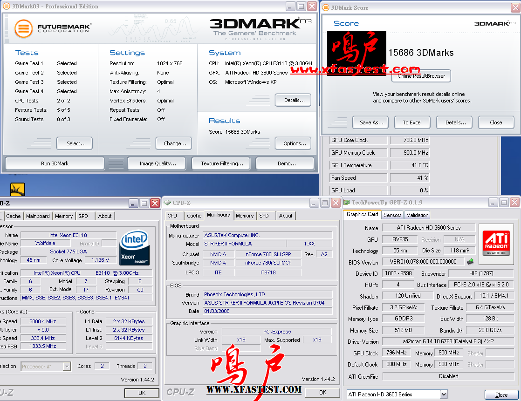Click the 3DMark Score window title icon
This screenshot has width=521, height=401.
(x=326, y=7)
